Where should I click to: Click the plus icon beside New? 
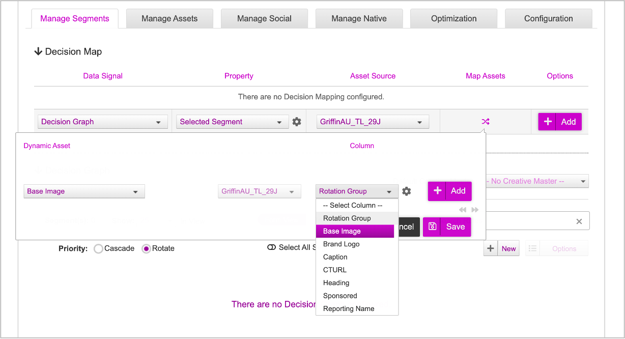click(490, 248)
